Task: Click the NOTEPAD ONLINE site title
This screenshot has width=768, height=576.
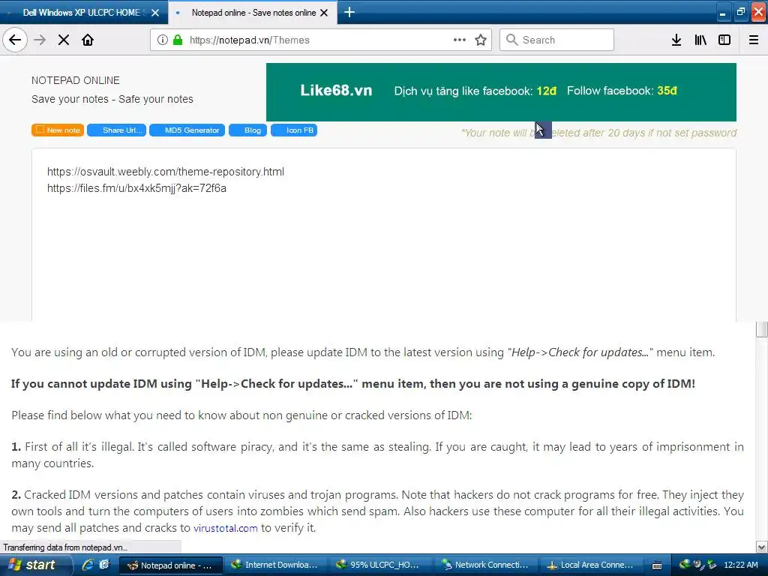Action: click(76, 80)
